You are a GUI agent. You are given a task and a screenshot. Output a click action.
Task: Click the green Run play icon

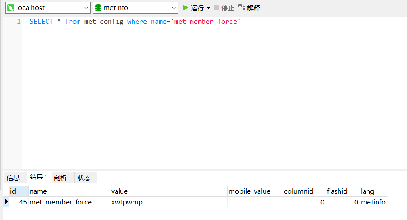(x=185, y=8)
